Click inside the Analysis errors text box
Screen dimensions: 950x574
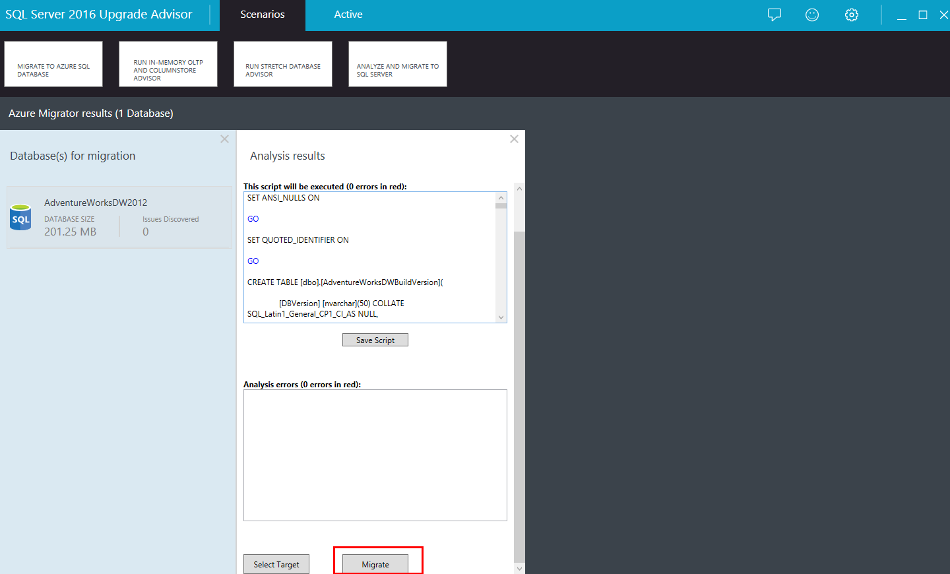375,455
